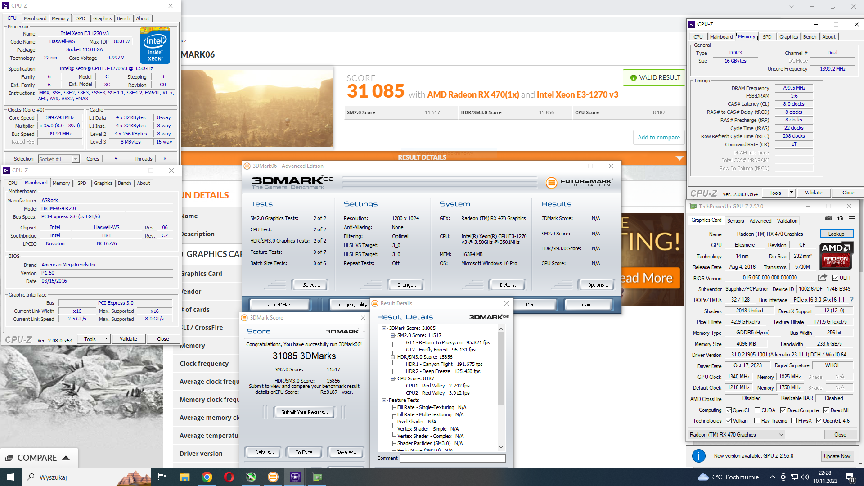This screenshot has width=864, height=486.
Task: Collapse the CPU Score tree node
Action: pos(392,378)
